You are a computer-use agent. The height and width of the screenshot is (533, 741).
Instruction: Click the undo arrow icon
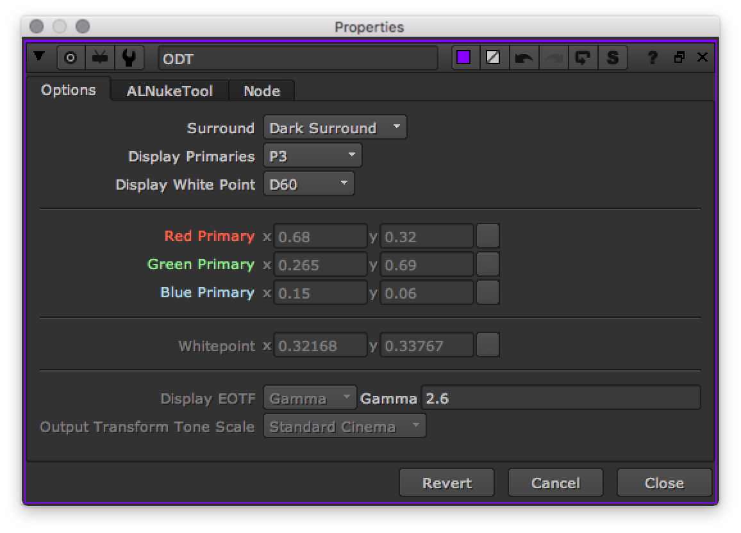pos(524,58)
